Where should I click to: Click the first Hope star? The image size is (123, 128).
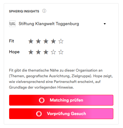pyautogui.click(x=31, y=52)
